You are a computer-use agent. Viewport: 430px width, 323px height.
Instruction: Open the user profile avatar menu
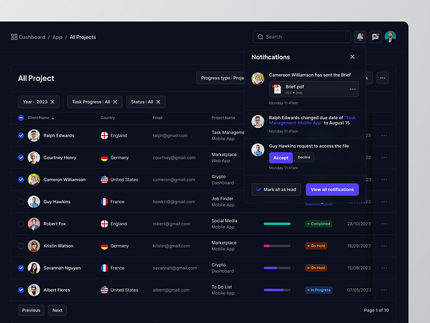pos(390,37)
